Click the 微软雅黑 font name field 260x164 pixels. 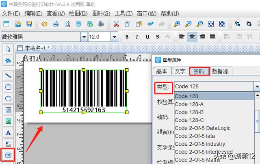(41, 37)
